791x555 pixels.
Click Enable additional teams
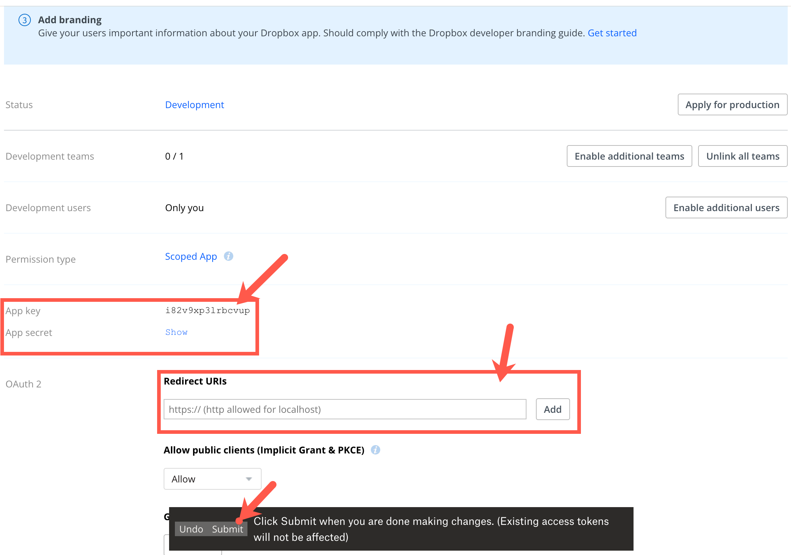(x=629, y=156)
